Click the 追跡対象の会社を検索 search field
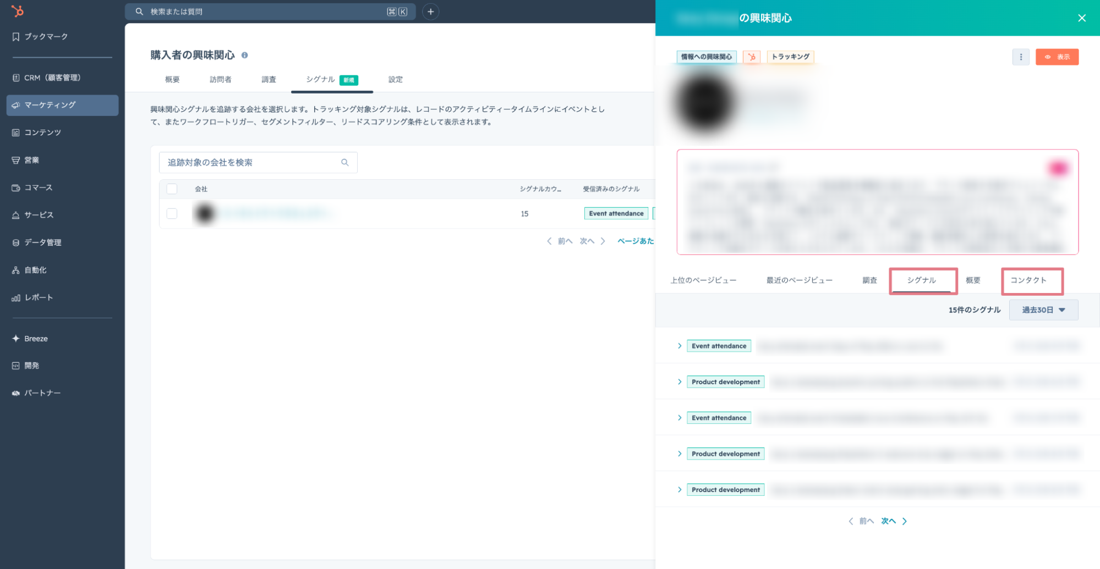The height and width of the screenshot is (569, 1100). (258, 163)
